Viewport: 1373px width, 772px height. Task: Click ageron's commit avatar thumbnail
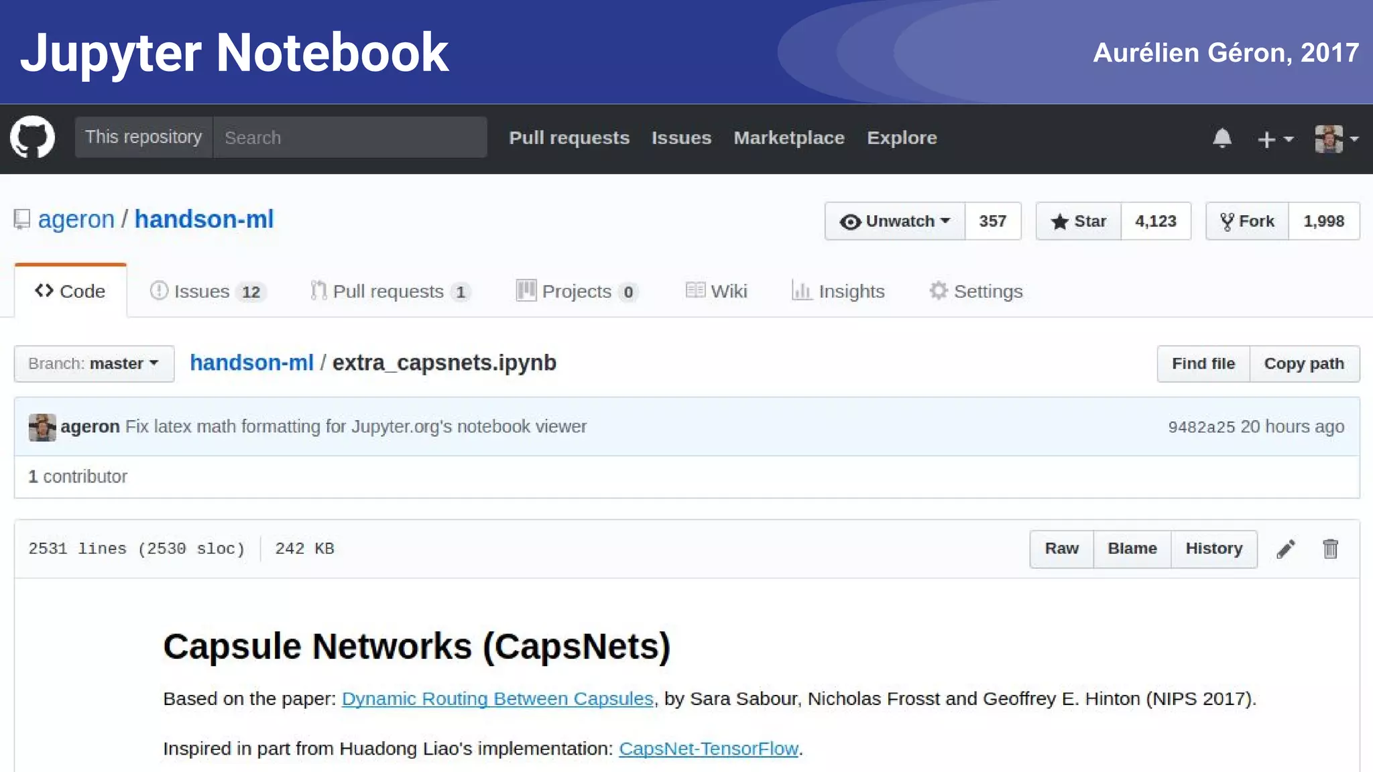tap(42, 427)
